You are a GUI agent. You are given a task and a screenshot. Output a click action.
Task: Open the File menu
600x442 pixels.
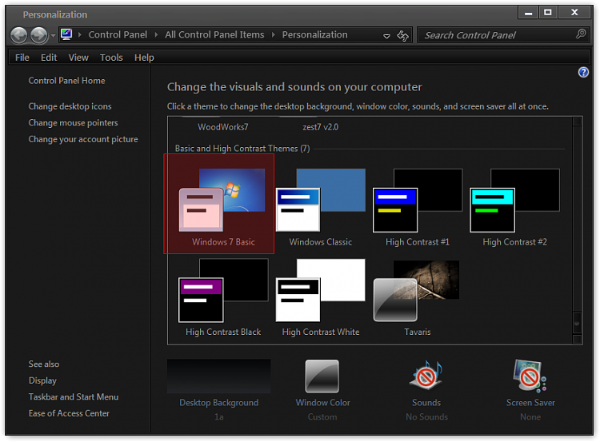[22, 58]
